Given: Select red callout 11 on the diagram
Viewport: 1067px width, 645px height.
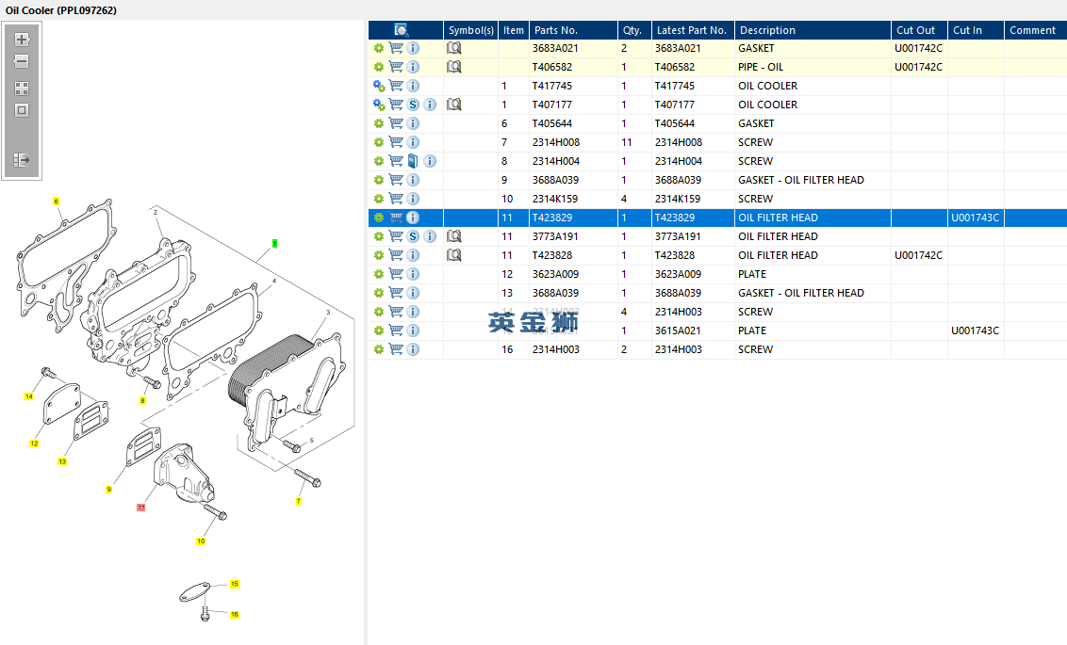Looking at the screenshot, I should coord(140,507).
